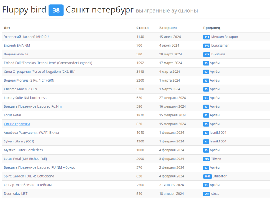The height and width of the screenshot is (199, 274).
Task: Open the Синие карточки lot link
Action: (17, 124)
